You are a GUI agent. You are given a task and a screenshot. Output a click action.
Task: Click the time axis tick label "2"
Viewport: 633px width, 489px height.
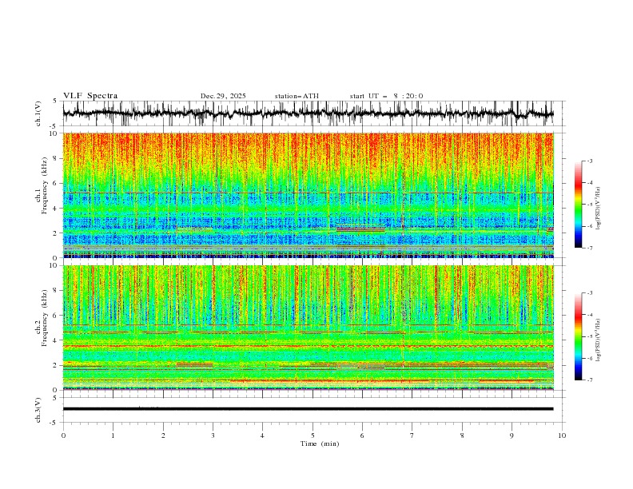[x=163, y=435]
